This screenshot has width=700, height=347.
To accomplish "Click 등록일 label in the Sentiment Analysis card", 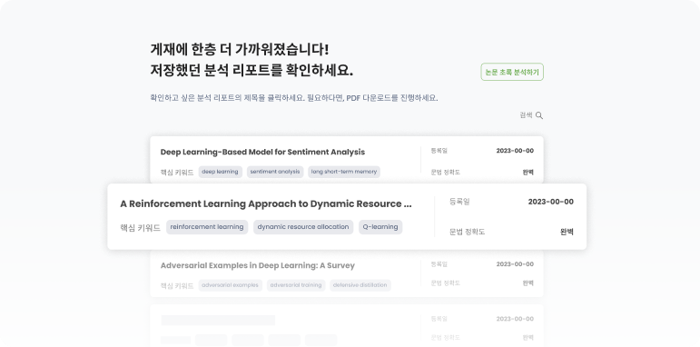I will tap(439, 151).
